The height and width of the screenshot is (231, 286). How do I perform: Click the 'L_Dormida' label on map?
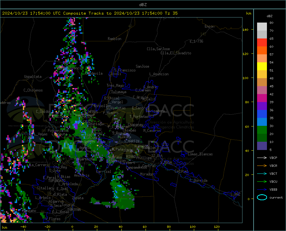pos(198,180)
